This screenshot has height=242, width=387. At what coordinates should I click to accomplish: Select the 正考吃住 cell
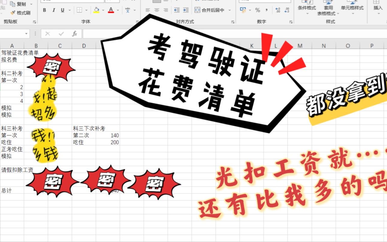pos(12,149)
